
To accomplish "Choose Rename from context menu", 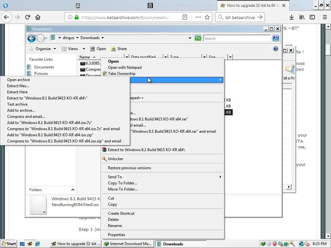I will (115, 226).
